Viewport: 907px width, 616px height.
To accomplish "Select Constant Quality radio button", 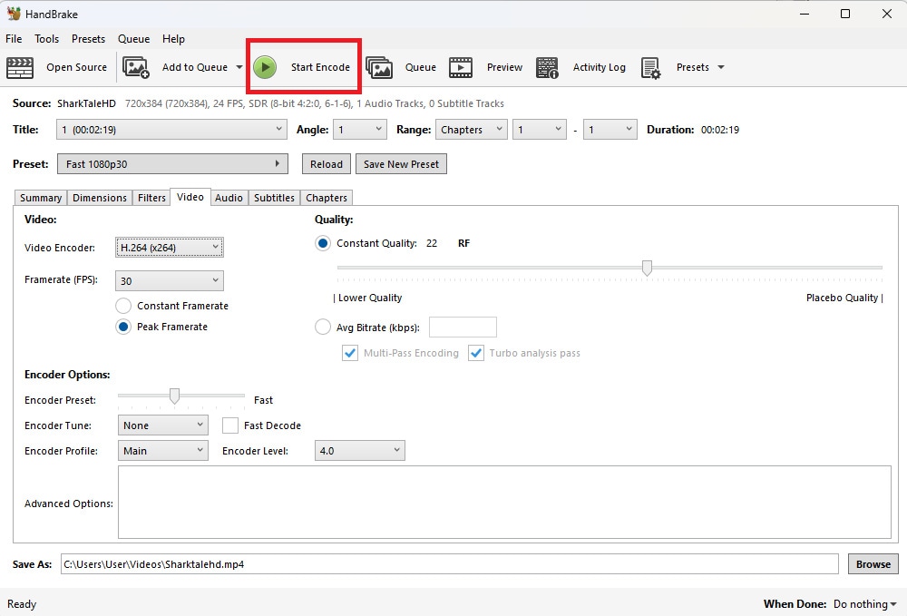I will pyautogui.click(x=323, y=243).
